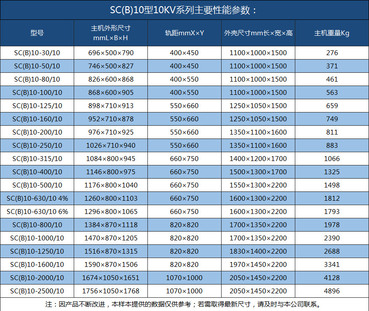Viewport: 369px width, 311px height.
Task: Select weight value 276
Action: 331,53
